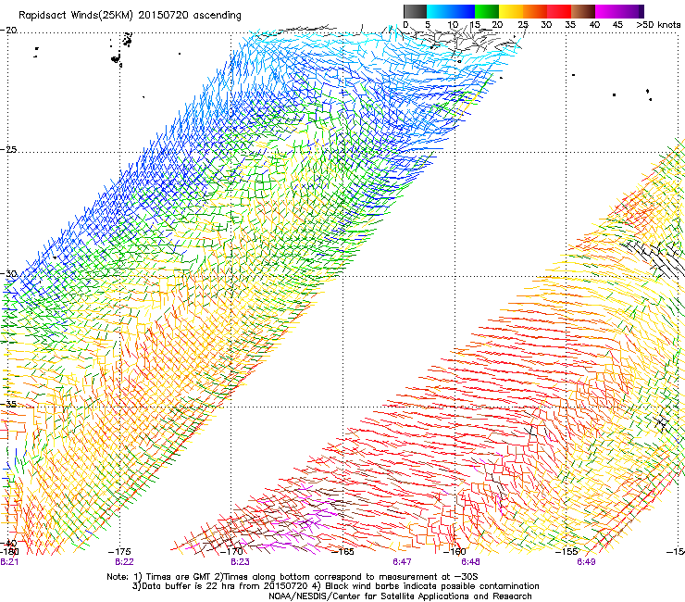Click the '>50 knots' legend label

659,25
